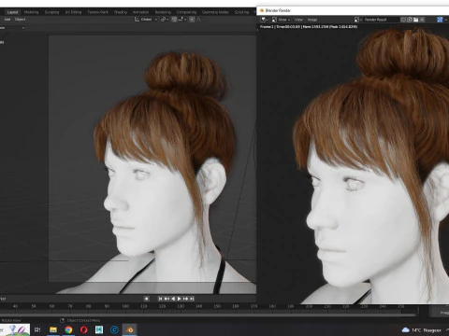Jump to the end frame in timeline

pyautogui.click(x=192, y=299)
